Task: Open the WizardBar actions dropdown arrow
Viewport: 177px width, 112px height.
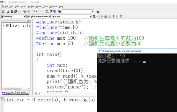Action: (97, 16)
